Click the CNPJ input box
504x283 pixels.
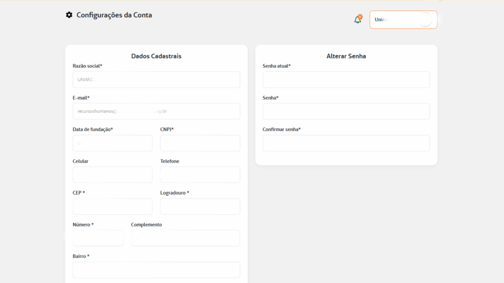click(x=200, y=143)
